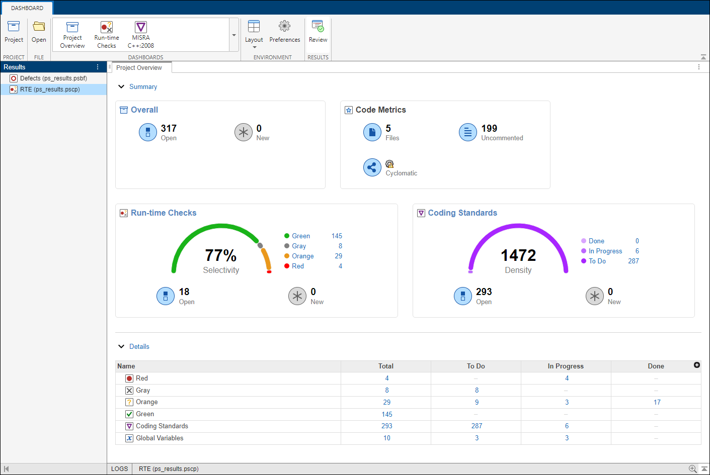The image size is (710, 475).
Task: Open the MISRA C++:2008 dashboard
Action: [140, 33]
